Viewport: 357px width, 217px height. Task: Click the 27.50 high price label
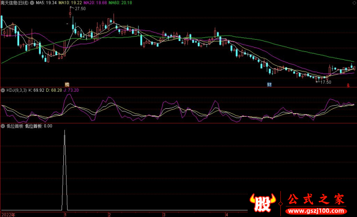80,9
